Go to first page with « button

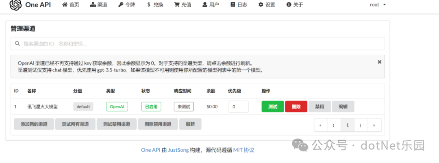click(x=321, y=125)
